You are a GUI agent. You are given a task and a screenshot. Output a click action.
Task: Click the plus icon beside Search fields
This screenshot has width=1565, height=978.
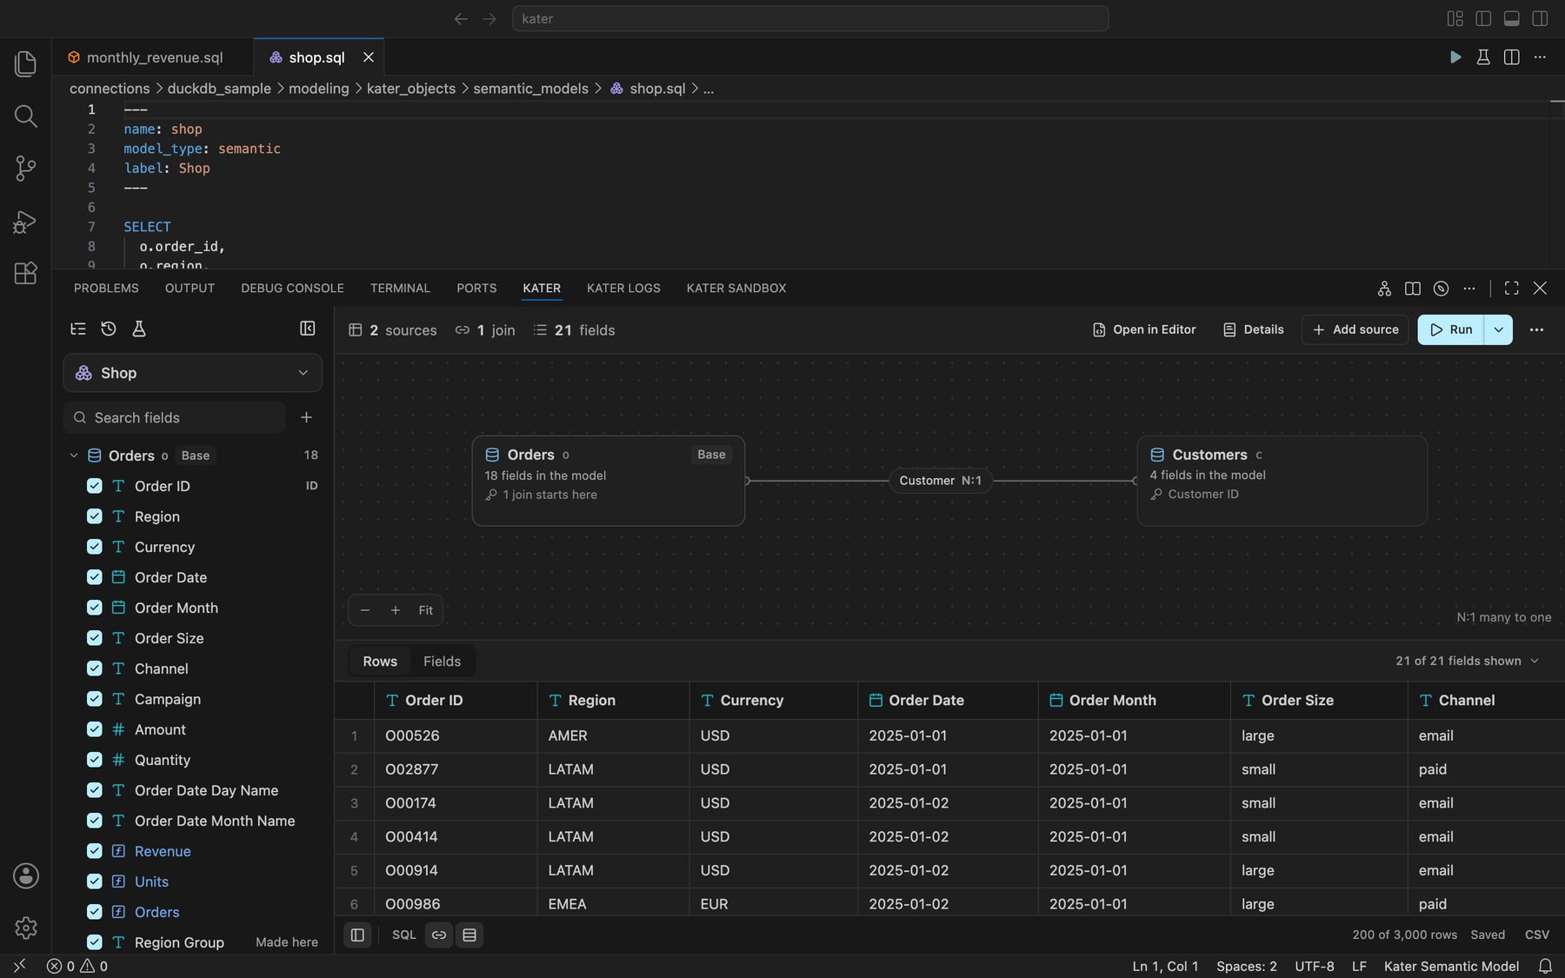pyautogui.click(x=306, y=417)
